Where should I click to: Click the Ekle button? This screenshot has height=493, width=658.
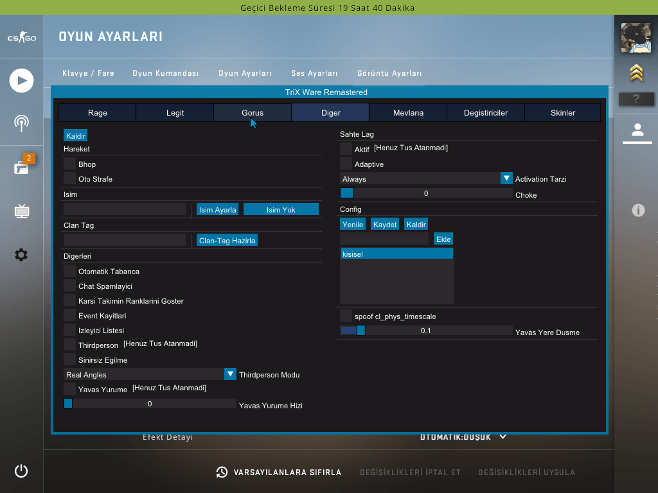tap(443, 239)
